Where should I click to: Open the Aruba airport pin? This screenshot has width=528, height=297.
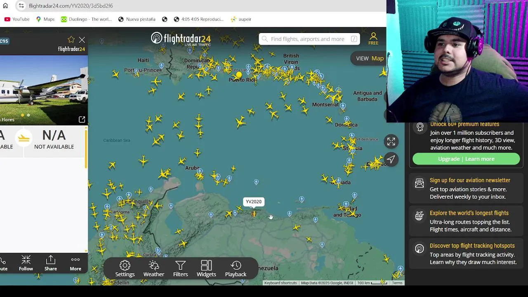pos(200,171)
